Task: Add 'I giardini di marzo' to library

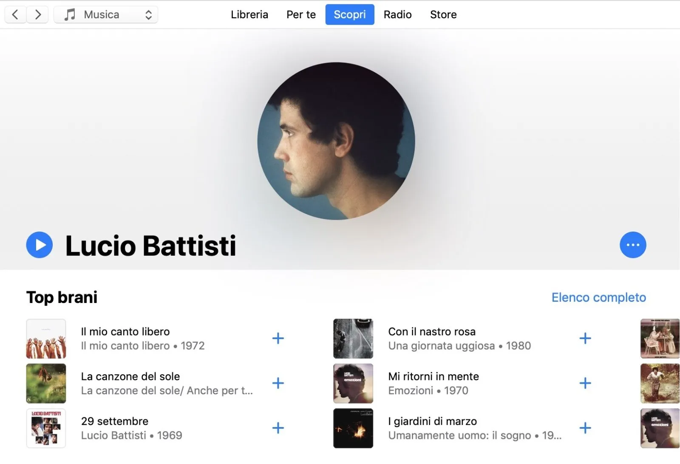Action: click(585, 428)
